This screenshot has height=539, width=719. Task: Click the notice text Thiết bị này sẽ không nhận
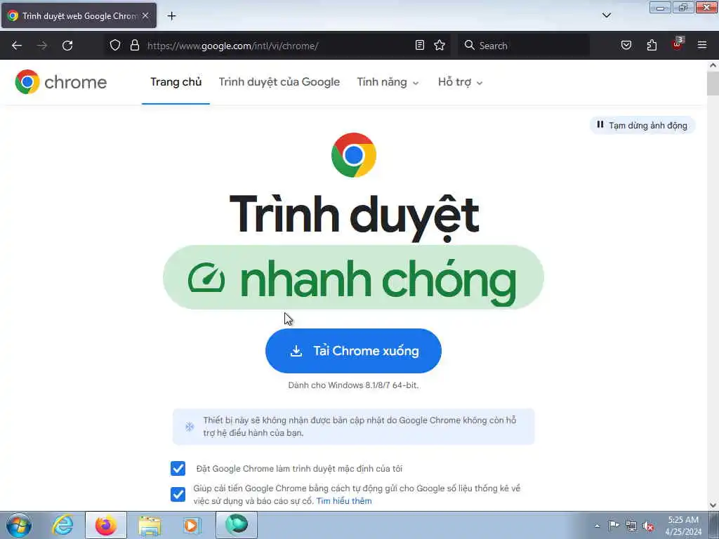(x=360, y=426)
